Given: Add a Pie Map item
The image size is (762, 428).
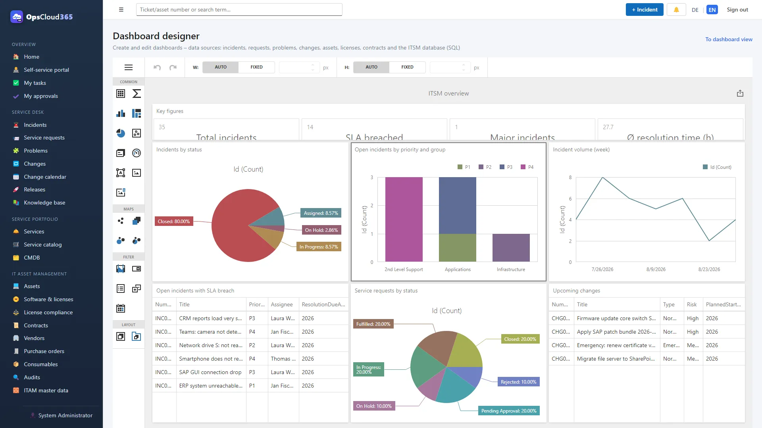Looking at the screenshot, I should [x=137, y=241].
